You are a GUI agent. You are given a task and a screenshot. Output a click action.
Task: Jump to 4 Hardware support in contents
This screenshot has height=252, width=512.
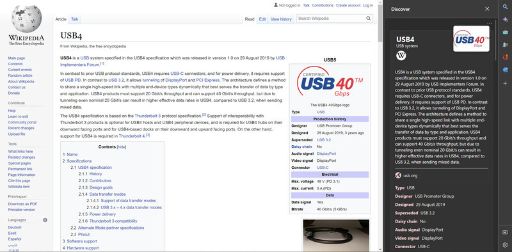click(x=81, y=248)
